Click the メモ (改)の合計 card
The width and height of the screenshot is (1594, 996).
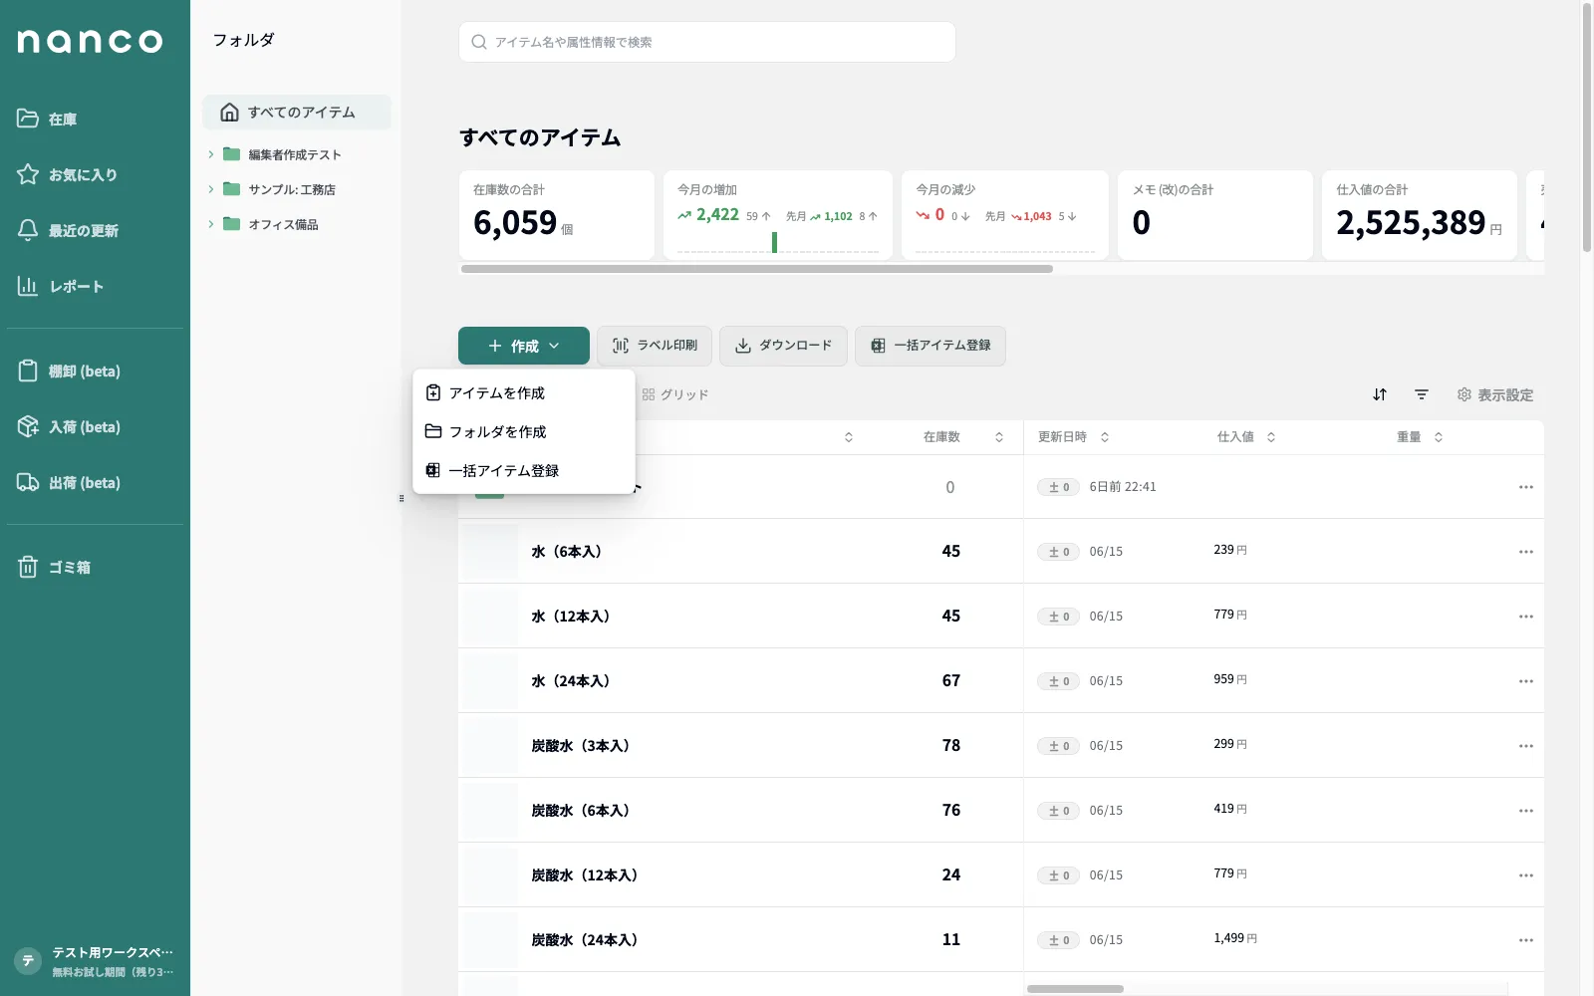point(1215,215)
